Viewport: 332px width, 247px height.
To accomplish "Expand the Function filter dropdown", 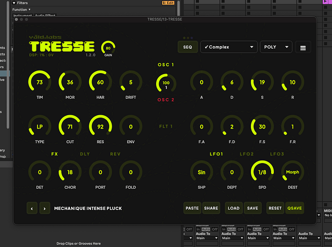I will click(21, 9).
